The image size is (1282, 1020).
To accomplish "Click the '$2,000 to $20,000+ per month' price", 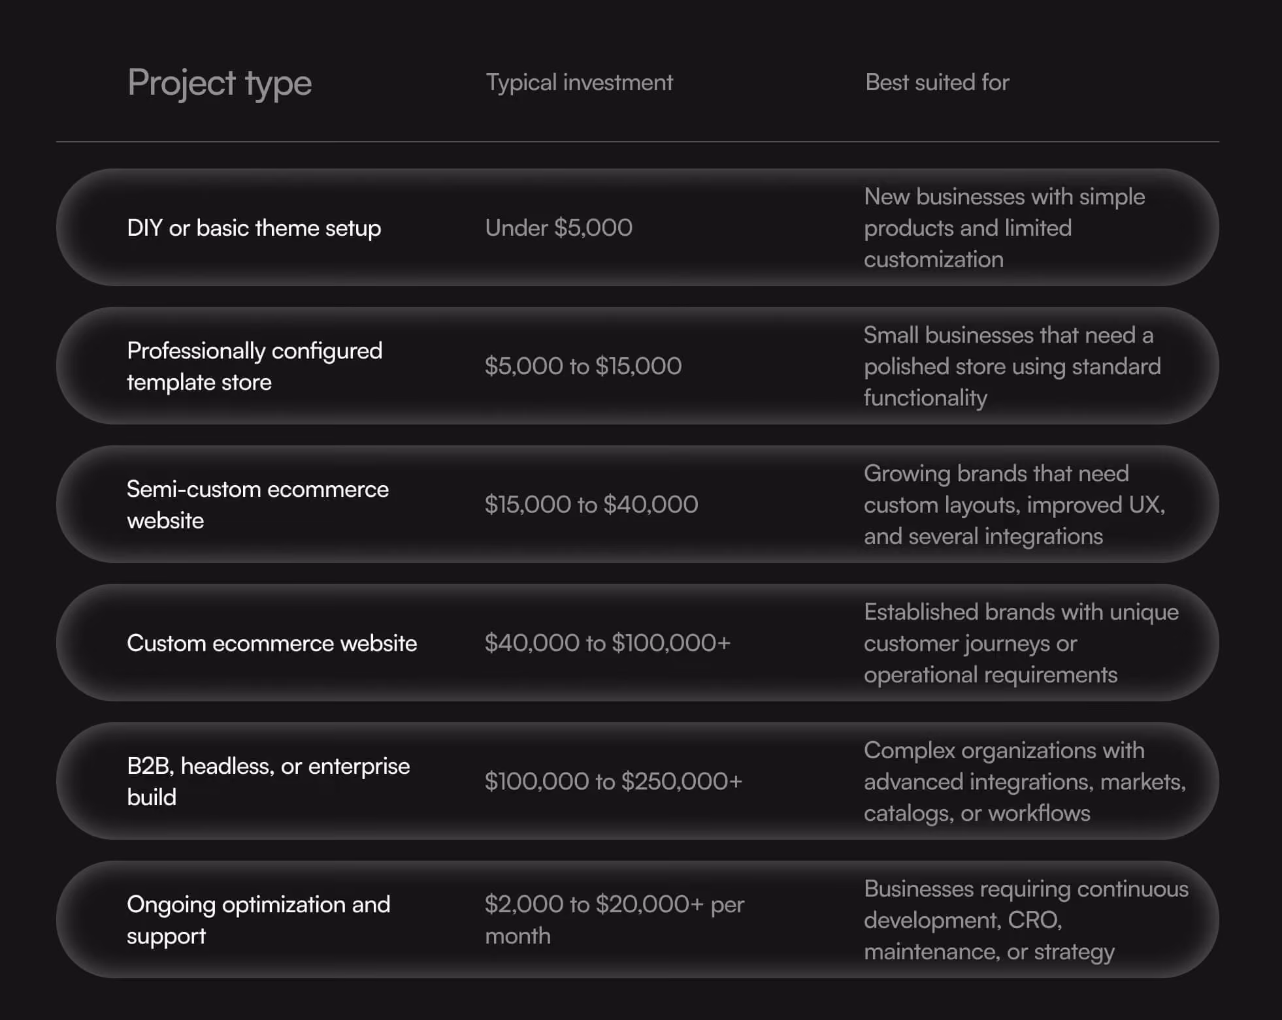I will coord(614,919).
